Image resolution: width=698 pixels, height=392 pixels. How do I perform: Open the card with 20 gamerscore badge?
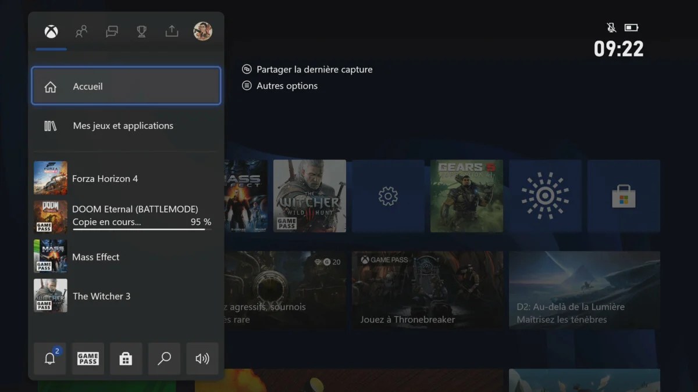point(285,290)
